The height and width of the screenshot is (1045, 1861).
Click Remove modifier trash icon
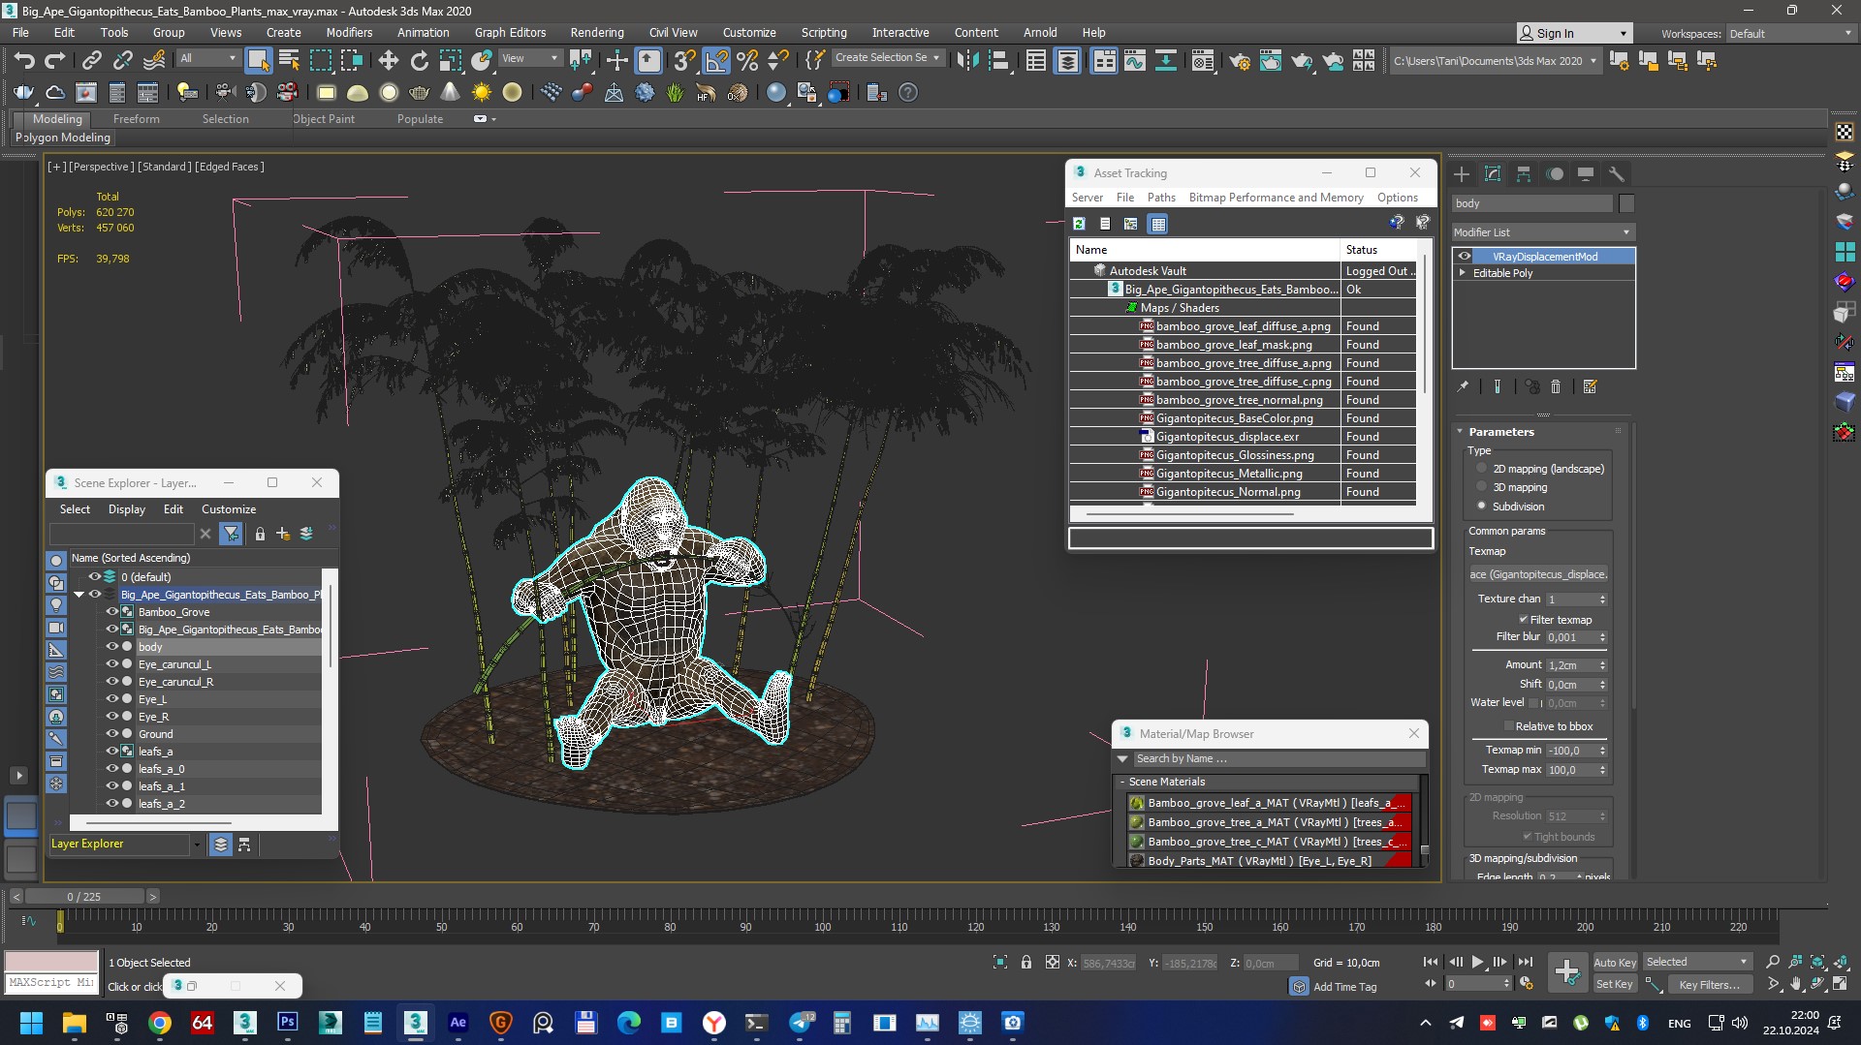pyautogui.click(x=1556, y=386)
